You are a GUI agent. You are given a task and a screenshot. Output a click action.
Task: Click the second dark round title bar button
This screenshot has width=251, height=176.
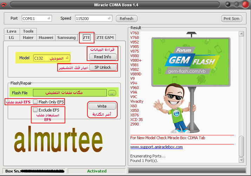tap(237, 5)
